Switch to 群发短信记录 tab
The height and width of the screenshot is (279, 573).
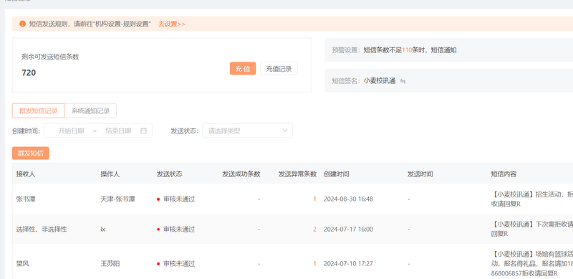click(x=39, y=111)
